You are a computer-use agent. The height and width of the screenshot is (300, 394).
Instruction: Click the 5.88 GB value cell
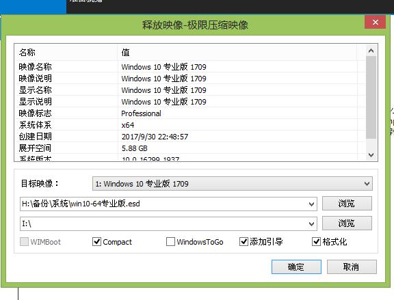click(135, 148)
